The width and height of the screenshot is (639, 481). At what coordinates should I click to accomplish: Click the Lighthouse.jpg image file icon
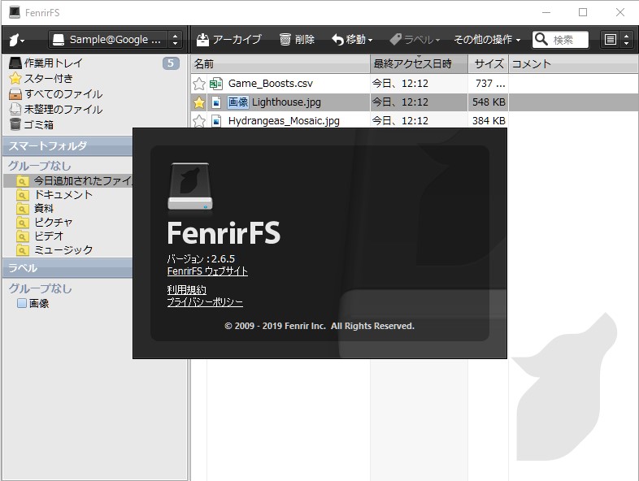[x=216, y=102]
